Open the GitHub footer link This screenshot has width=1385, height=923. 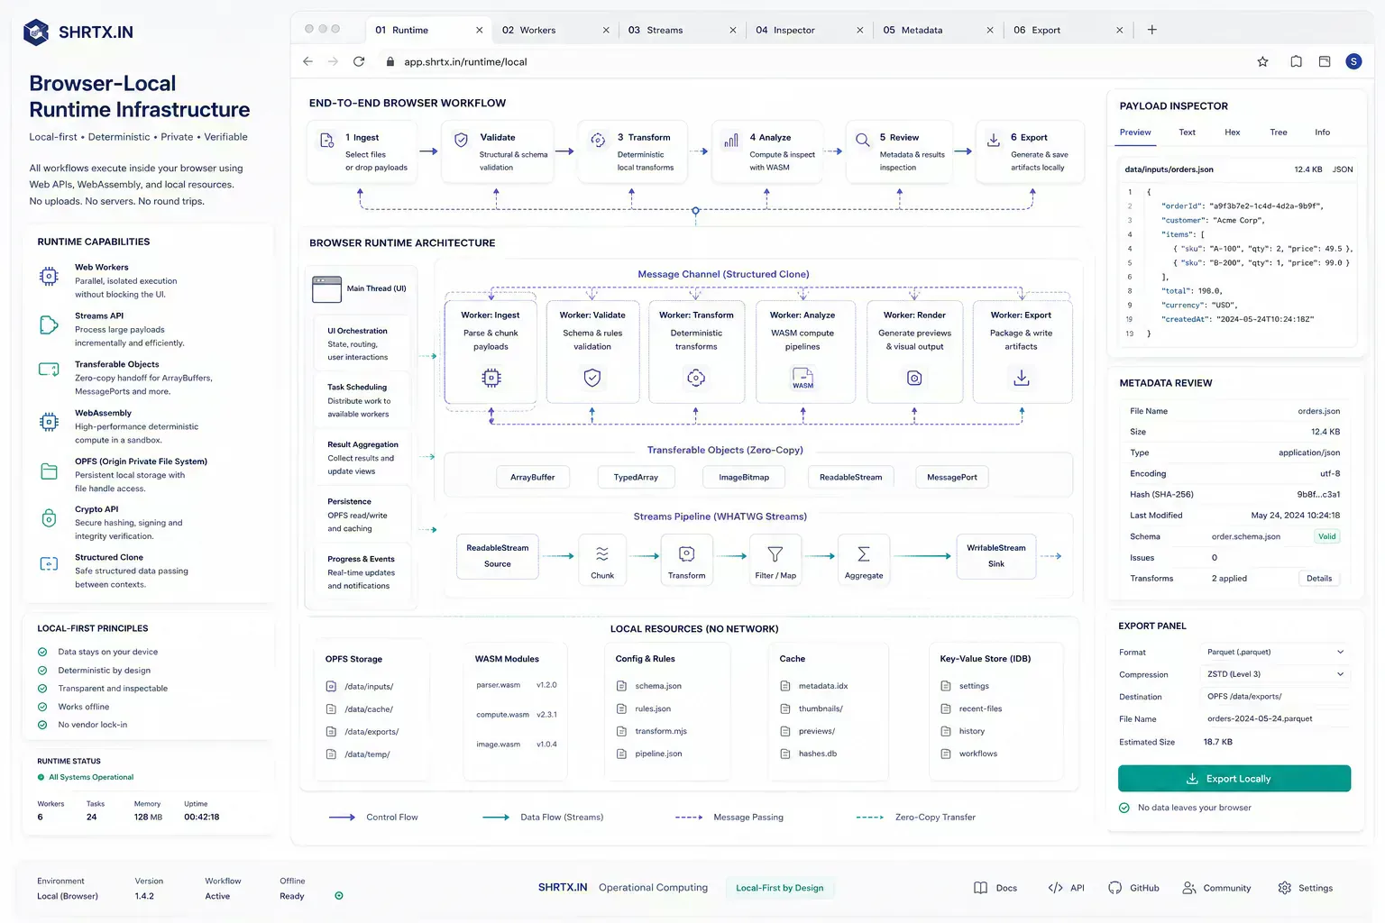(1133, 888)
